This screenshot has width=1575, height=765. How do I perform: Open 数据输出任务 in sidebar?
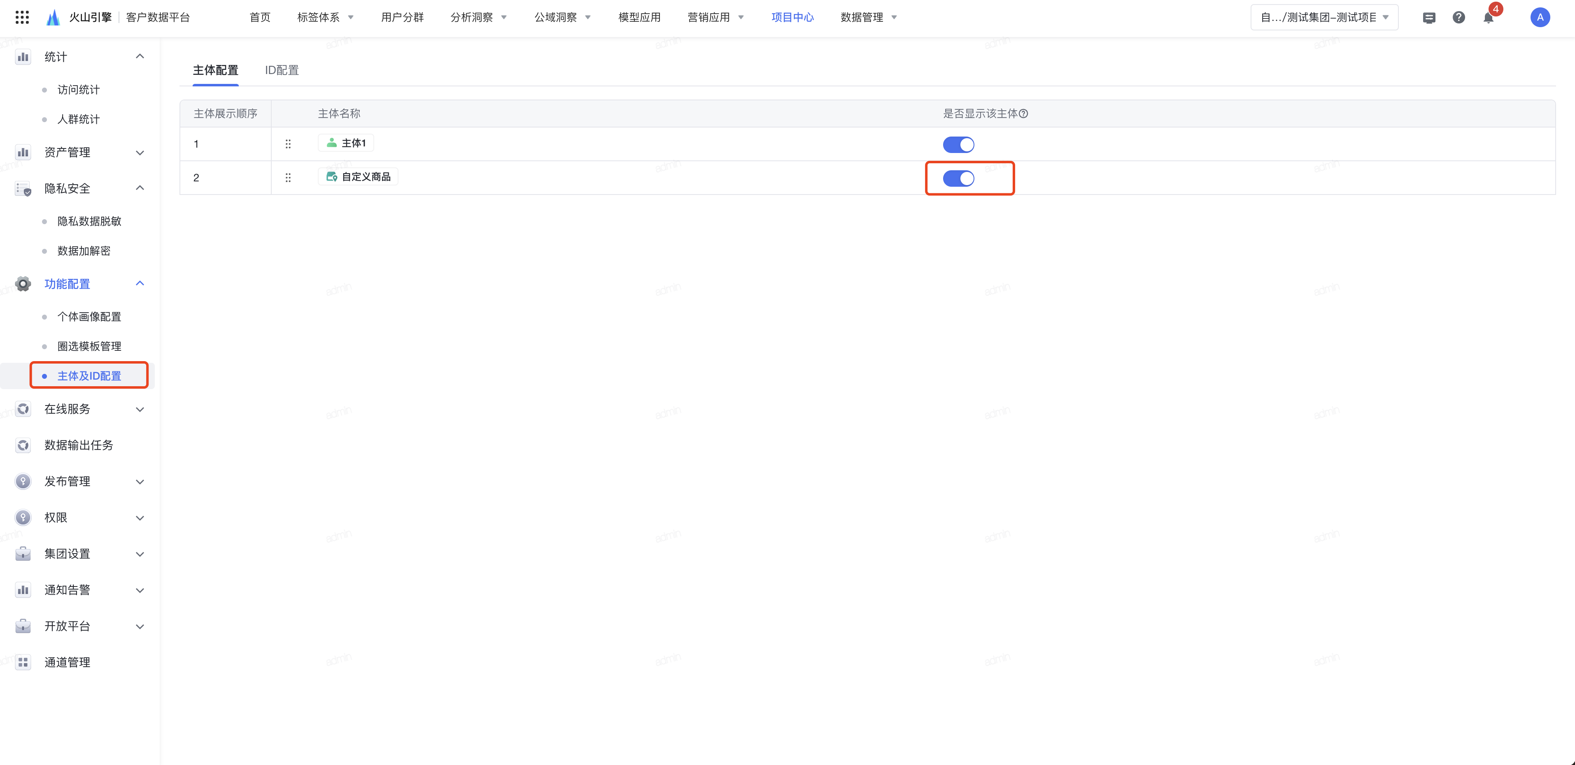point(79,445)
